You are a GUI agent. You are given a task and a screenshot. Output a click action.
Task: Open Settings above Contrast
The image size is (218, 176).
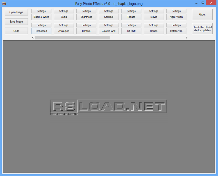(109, 11)
